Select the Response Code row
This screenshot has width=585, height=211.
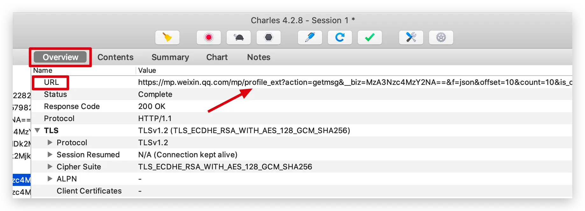click(x=302, y=106)
